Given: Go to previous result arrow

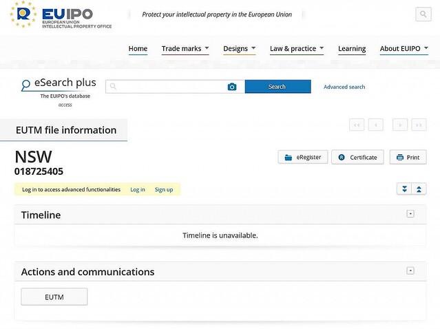Looking at the screenshot, I should 376,125.
